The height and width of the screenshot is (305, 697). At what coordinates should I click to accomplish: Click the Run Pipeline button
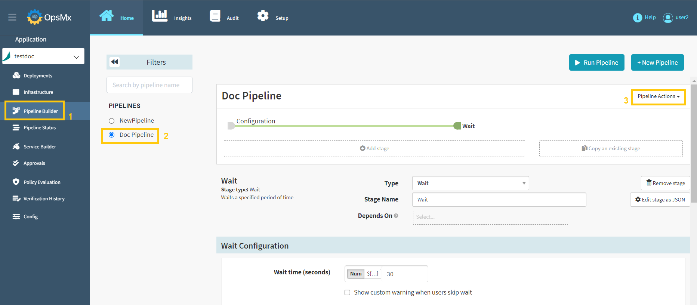596,62
